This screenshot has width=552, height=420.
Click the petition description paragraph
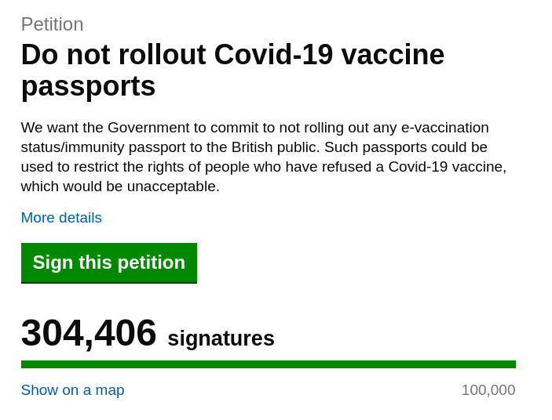pos(263,157)
